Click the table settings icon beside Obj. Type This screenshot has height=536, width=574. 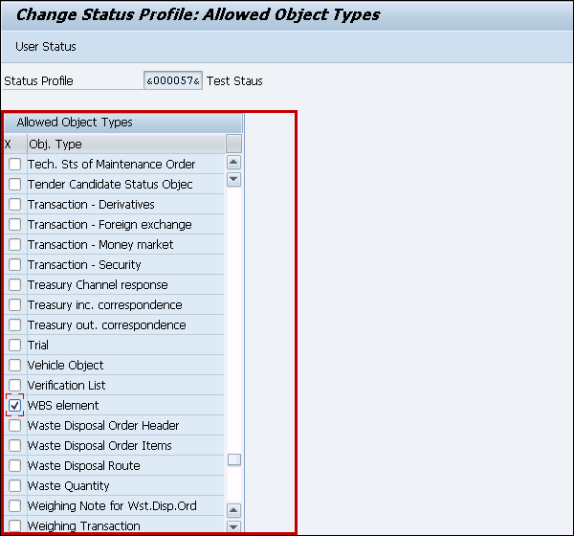pyautogui.click(x=233, y=144)
